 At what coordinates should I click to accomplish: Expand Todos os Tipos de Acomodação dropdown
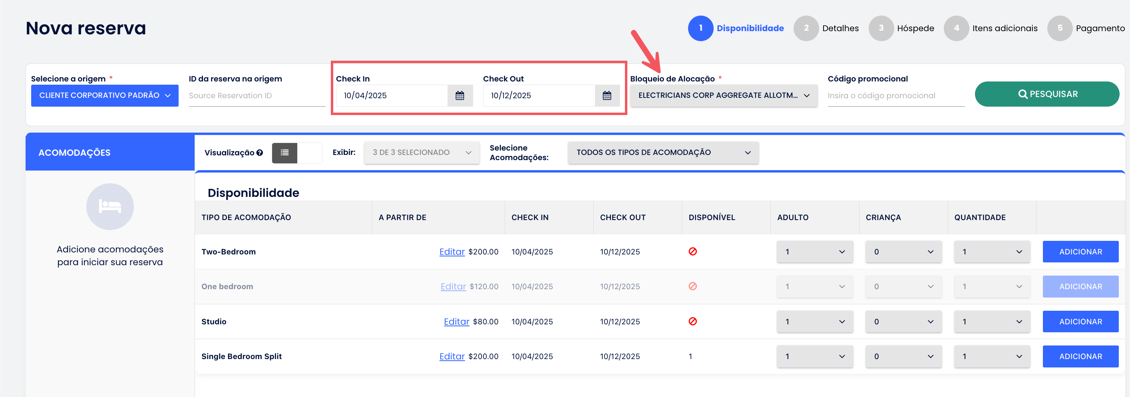tap(663, 153)
